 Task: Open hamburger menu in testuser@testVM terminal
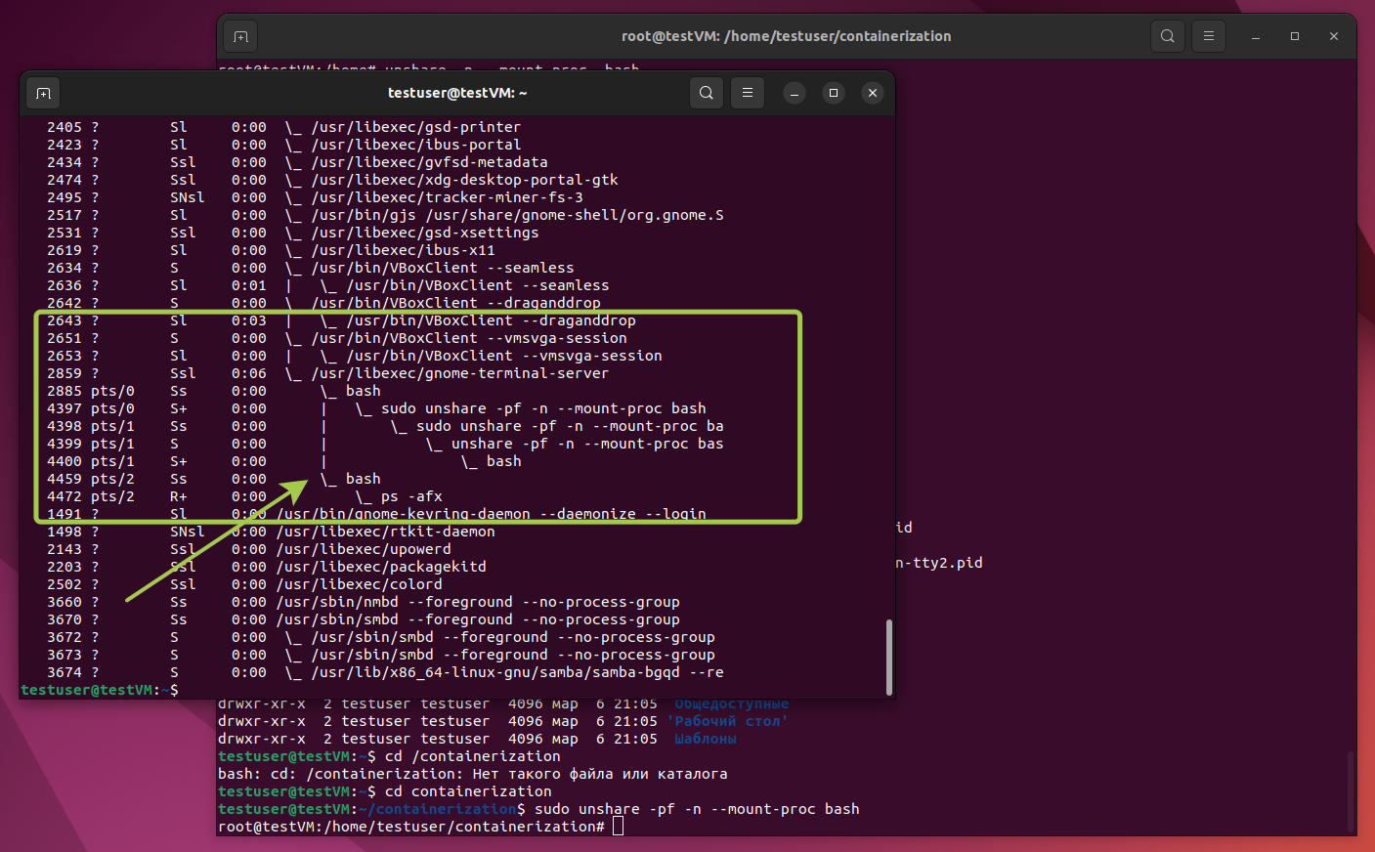748,93
